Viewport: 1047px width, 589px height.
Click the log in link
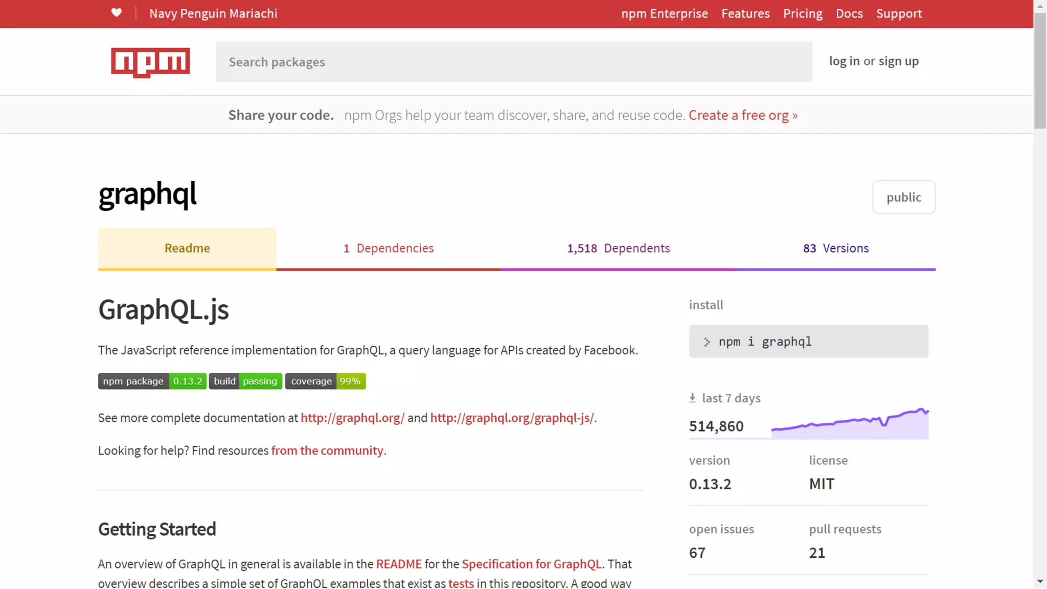click(x=844, y=61)
